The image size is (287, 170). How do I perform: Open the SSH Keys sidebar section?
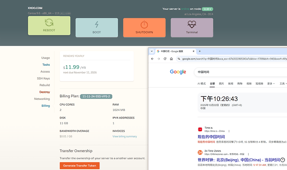[x=43, y=78]
